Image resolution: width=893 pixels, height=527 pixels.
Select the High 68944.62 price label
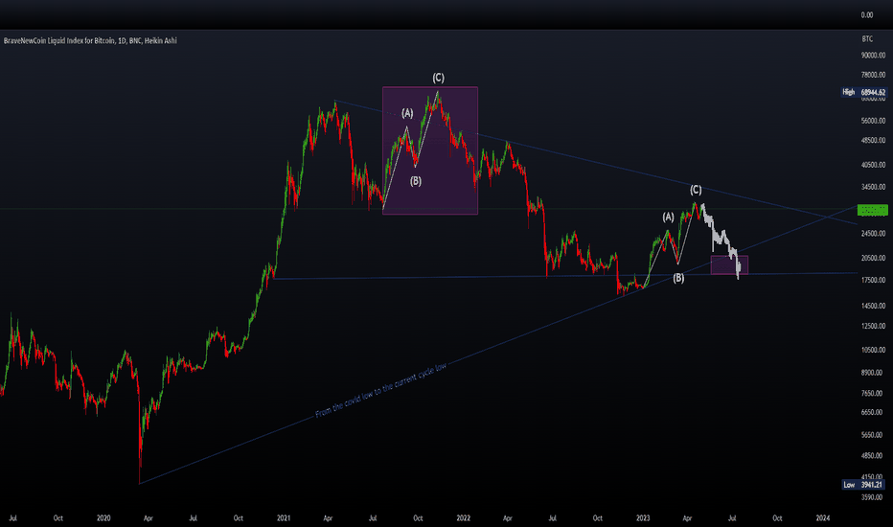(x=864, y=92)
